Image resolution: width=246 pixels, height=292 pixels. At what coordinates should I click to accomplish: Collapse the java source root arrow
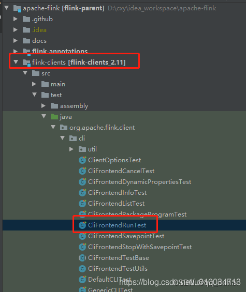tap(44, 116)
